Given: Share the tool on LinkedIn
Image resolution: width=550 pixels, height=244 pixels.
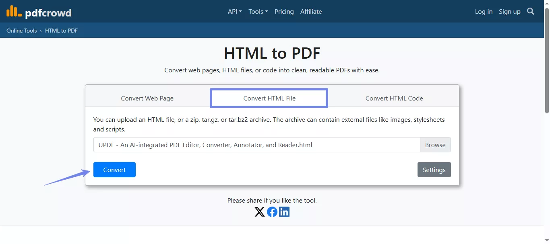Looking at the screenshot, I should (x=284, y=212).
